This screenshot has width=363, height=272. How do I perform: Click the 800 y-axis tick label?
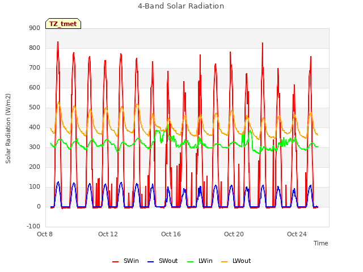(35, 48)
